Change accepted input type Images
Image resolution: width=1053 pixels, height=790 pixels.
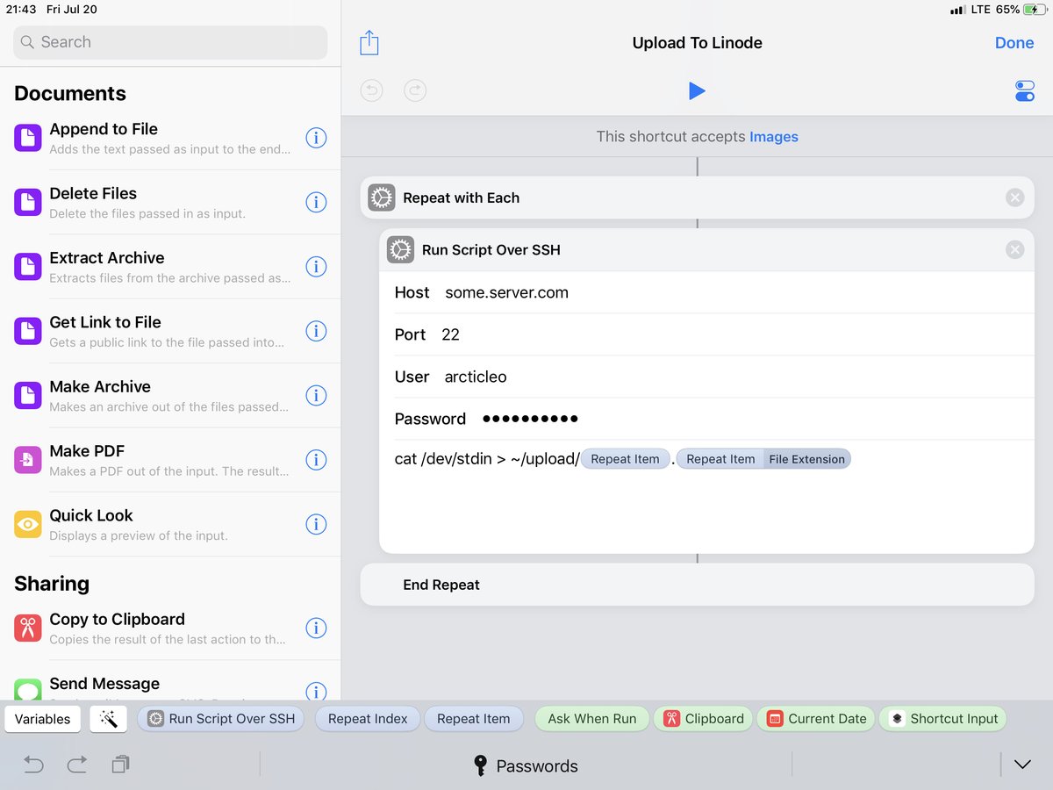click(x=774, y=136)
